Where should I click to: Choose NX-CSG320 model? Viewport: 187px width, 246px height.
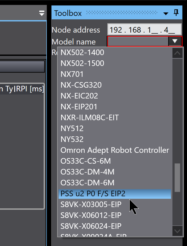click(x=115, y=85)
